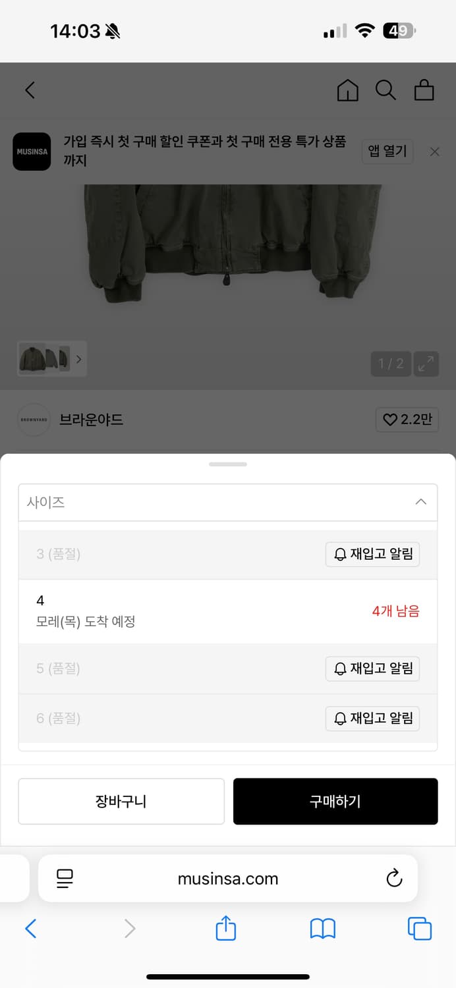Enable restock alert for size 6
Viewport: 456px width, 988px height.
(x=372, y=718)
